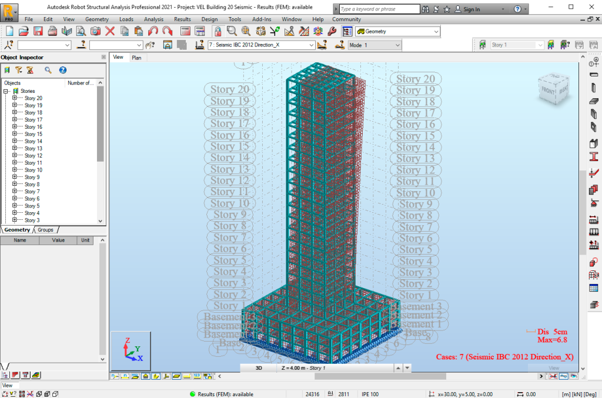This screenshot has height=398, width=602.
Task: Open search in the Object Inspector
Action: [x=48, y=70]
